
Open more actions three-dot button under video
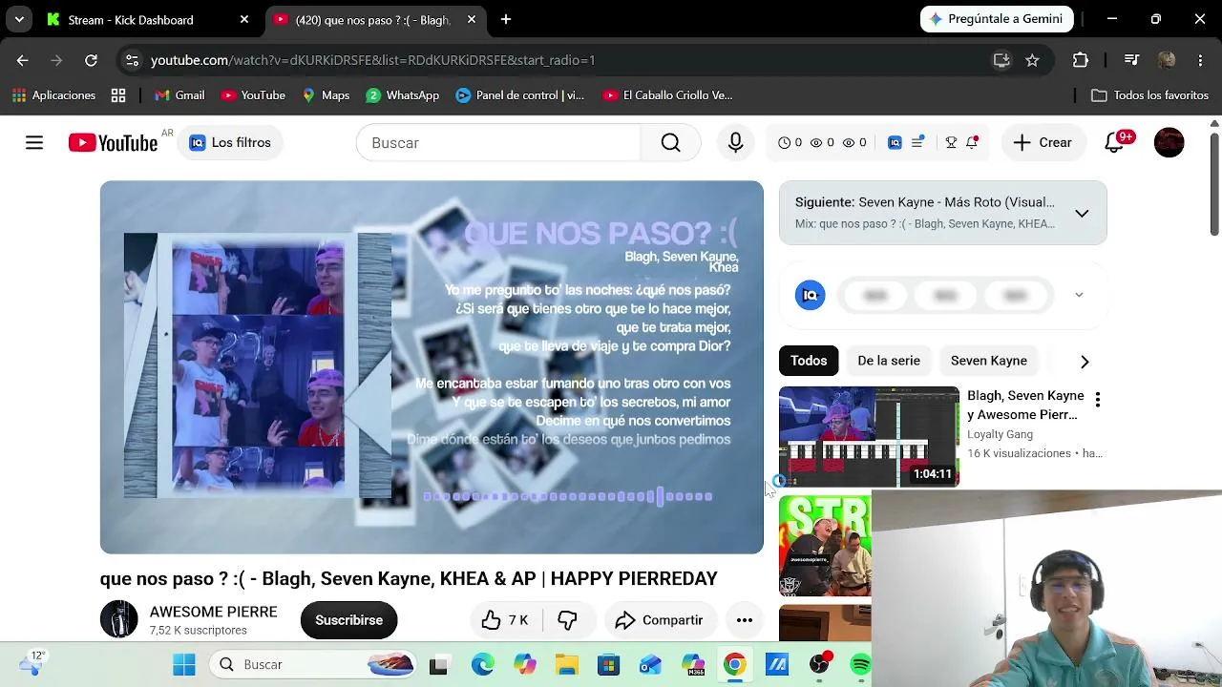pyautogui.click(x=745, y=620)
